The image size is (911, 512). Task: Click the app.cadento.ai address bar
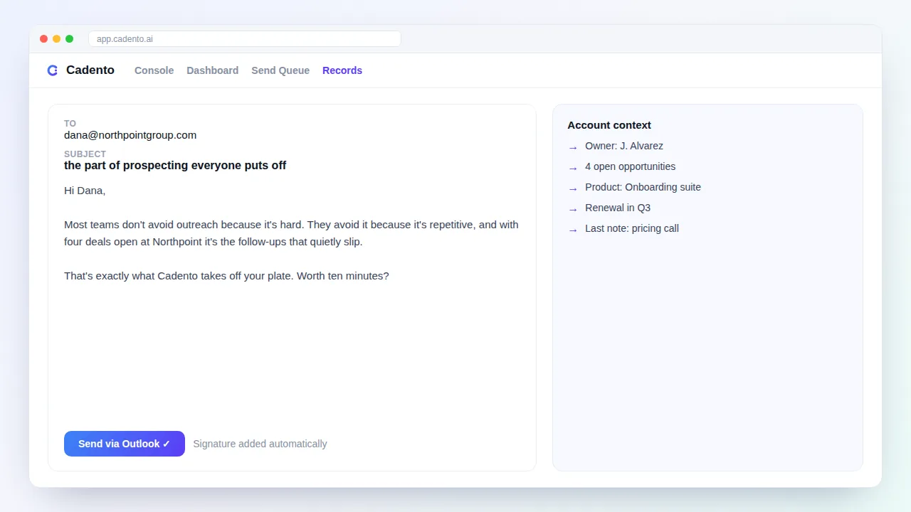(245, 39)
